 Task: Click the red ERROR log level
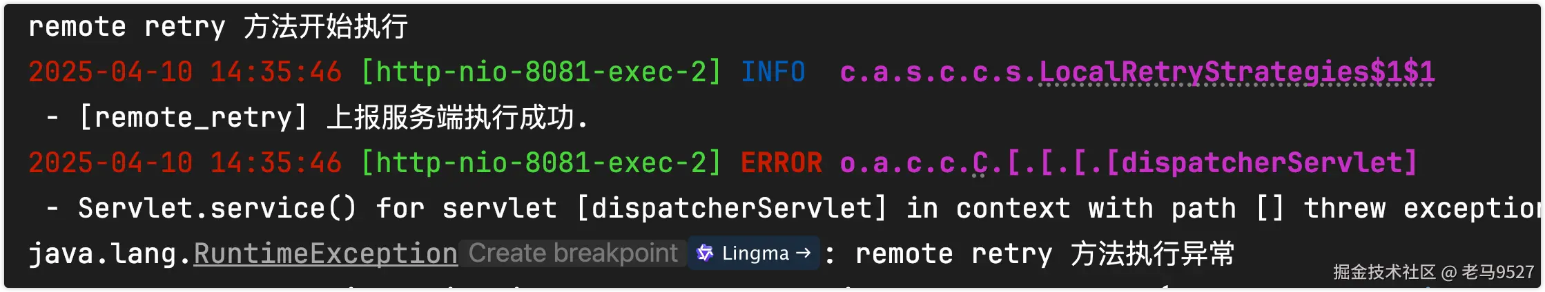(x=781, y=163)
